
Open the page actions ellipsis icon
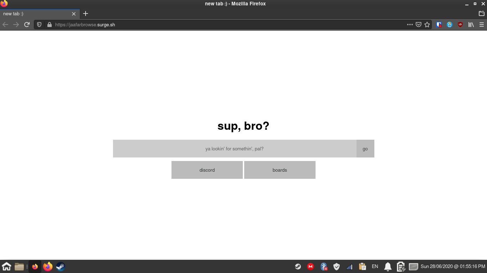410,25
